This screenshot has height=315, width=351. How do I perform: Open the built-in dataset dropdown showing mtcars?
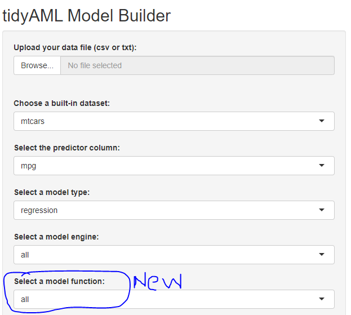[169, 121]
